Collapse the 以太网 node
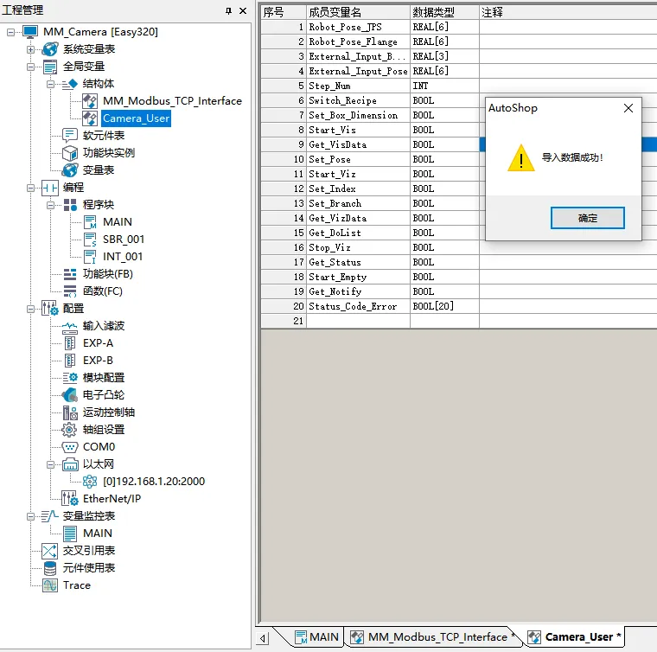Image resolution: width=657 pixels, height=652 pixels. [x=51, y=464]
